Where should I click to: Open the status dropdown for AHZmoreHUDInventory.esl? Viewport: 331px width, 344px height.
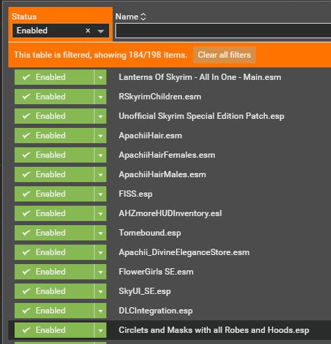point(100,213)
